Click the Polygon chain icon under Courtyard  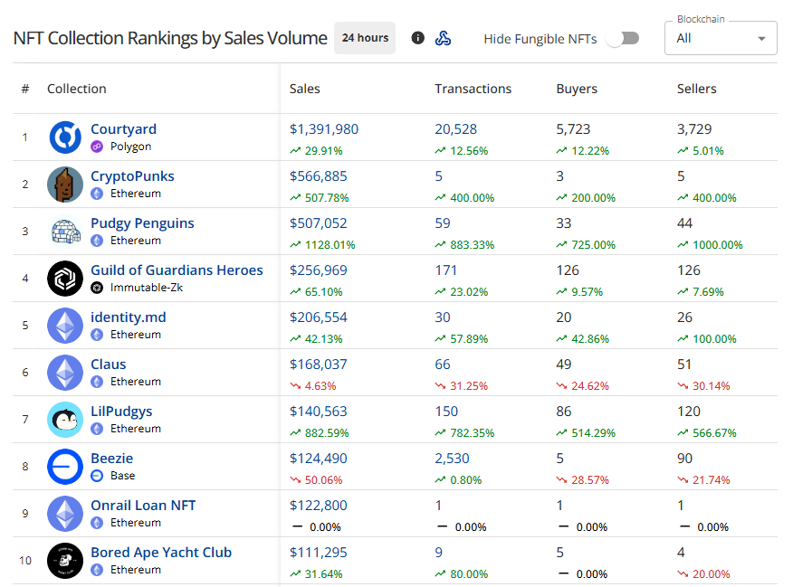[97, 147]
